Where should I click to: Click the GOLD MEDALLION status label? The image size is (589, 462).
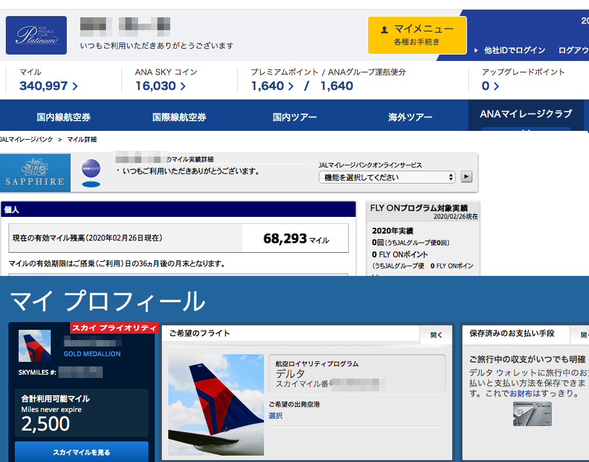tap(92, 354)
